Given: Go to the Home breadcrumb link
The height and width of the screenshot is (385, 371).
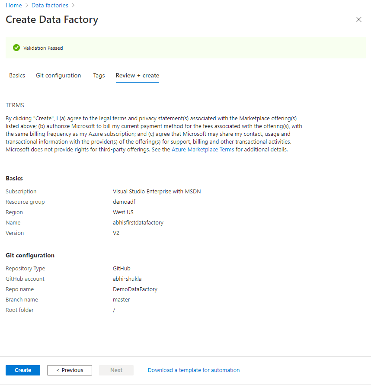Looking at the screenshot, I should pos(13,6).
